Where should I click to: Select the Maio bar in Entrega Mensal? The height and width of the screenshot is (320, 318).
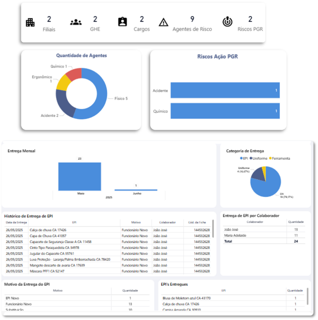79,177
